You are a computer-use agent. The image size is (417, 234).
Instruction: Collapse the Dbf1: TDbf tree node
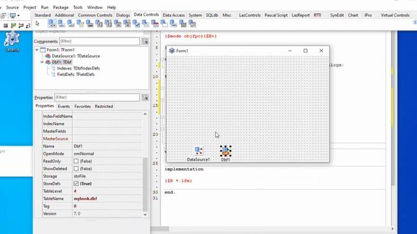point(42,62)
